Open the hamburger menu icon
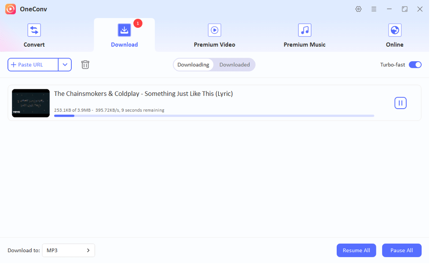430x264 pixels. (x=374, y=9)
